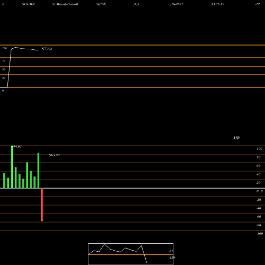The width and height of the screenshot is (265, 265).
Task: Click the '994.61' label above the tallest bar
Action: [x=16, y=146]
